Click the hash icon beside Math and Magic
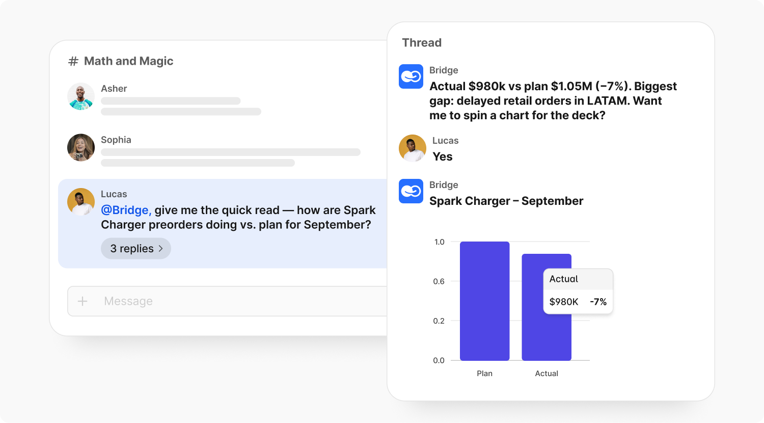Screen dimensions: 764x423 pyautogui.click(x=73, y=62)
